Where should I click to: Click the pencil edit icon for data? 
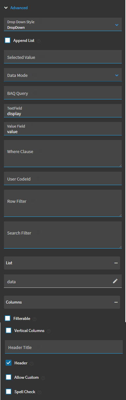(x=115, y=281)
